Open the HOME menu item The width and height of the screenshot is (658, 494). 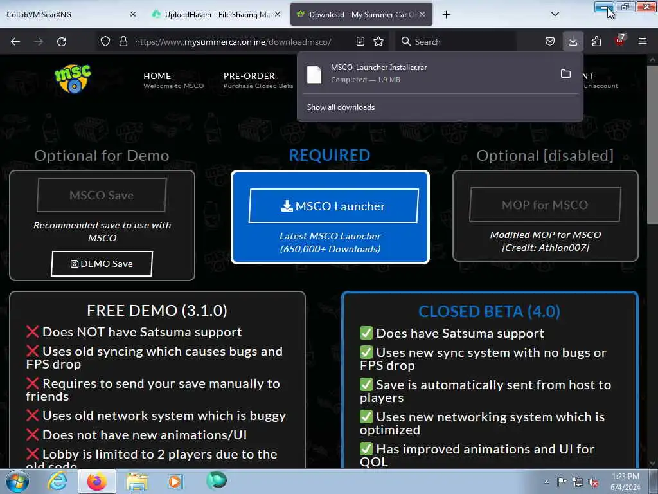tap(173, 80)
